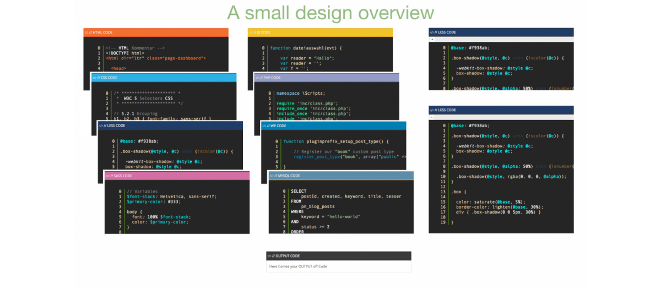Click '$font-stack: Helvetica, sans-serif;' line
661x289 pixels.
point(172,197)
